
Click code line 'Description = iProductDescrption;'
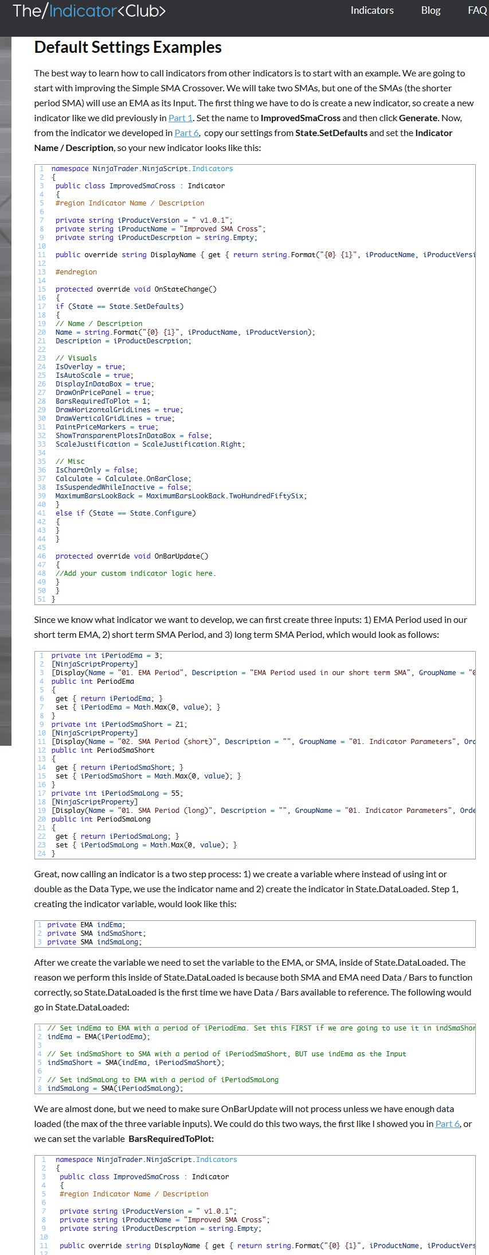click(x=123, y=341)
